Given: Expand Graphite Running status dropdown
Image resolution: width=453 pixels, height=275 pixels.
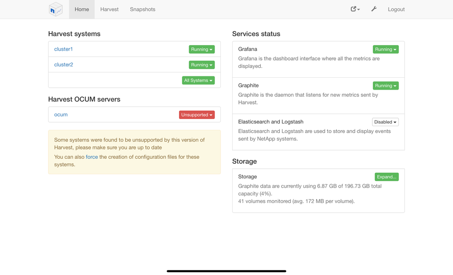Looking at the screenshot, I should coord(385,85).
